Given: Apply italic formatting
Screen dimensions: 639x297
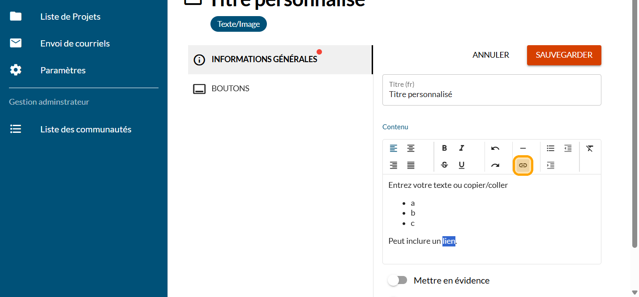Looking at the screenshot, I should coord(462,148).
